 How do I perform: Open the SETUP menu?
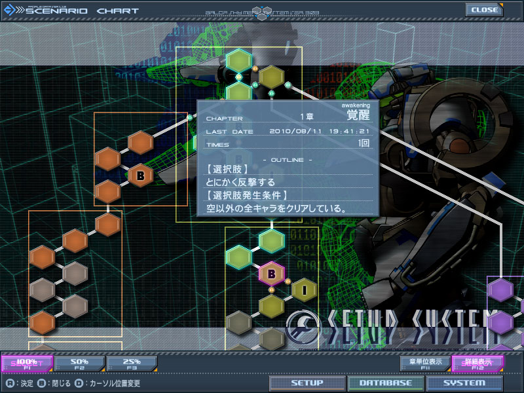pyautogui.click(x=307, y=383)
